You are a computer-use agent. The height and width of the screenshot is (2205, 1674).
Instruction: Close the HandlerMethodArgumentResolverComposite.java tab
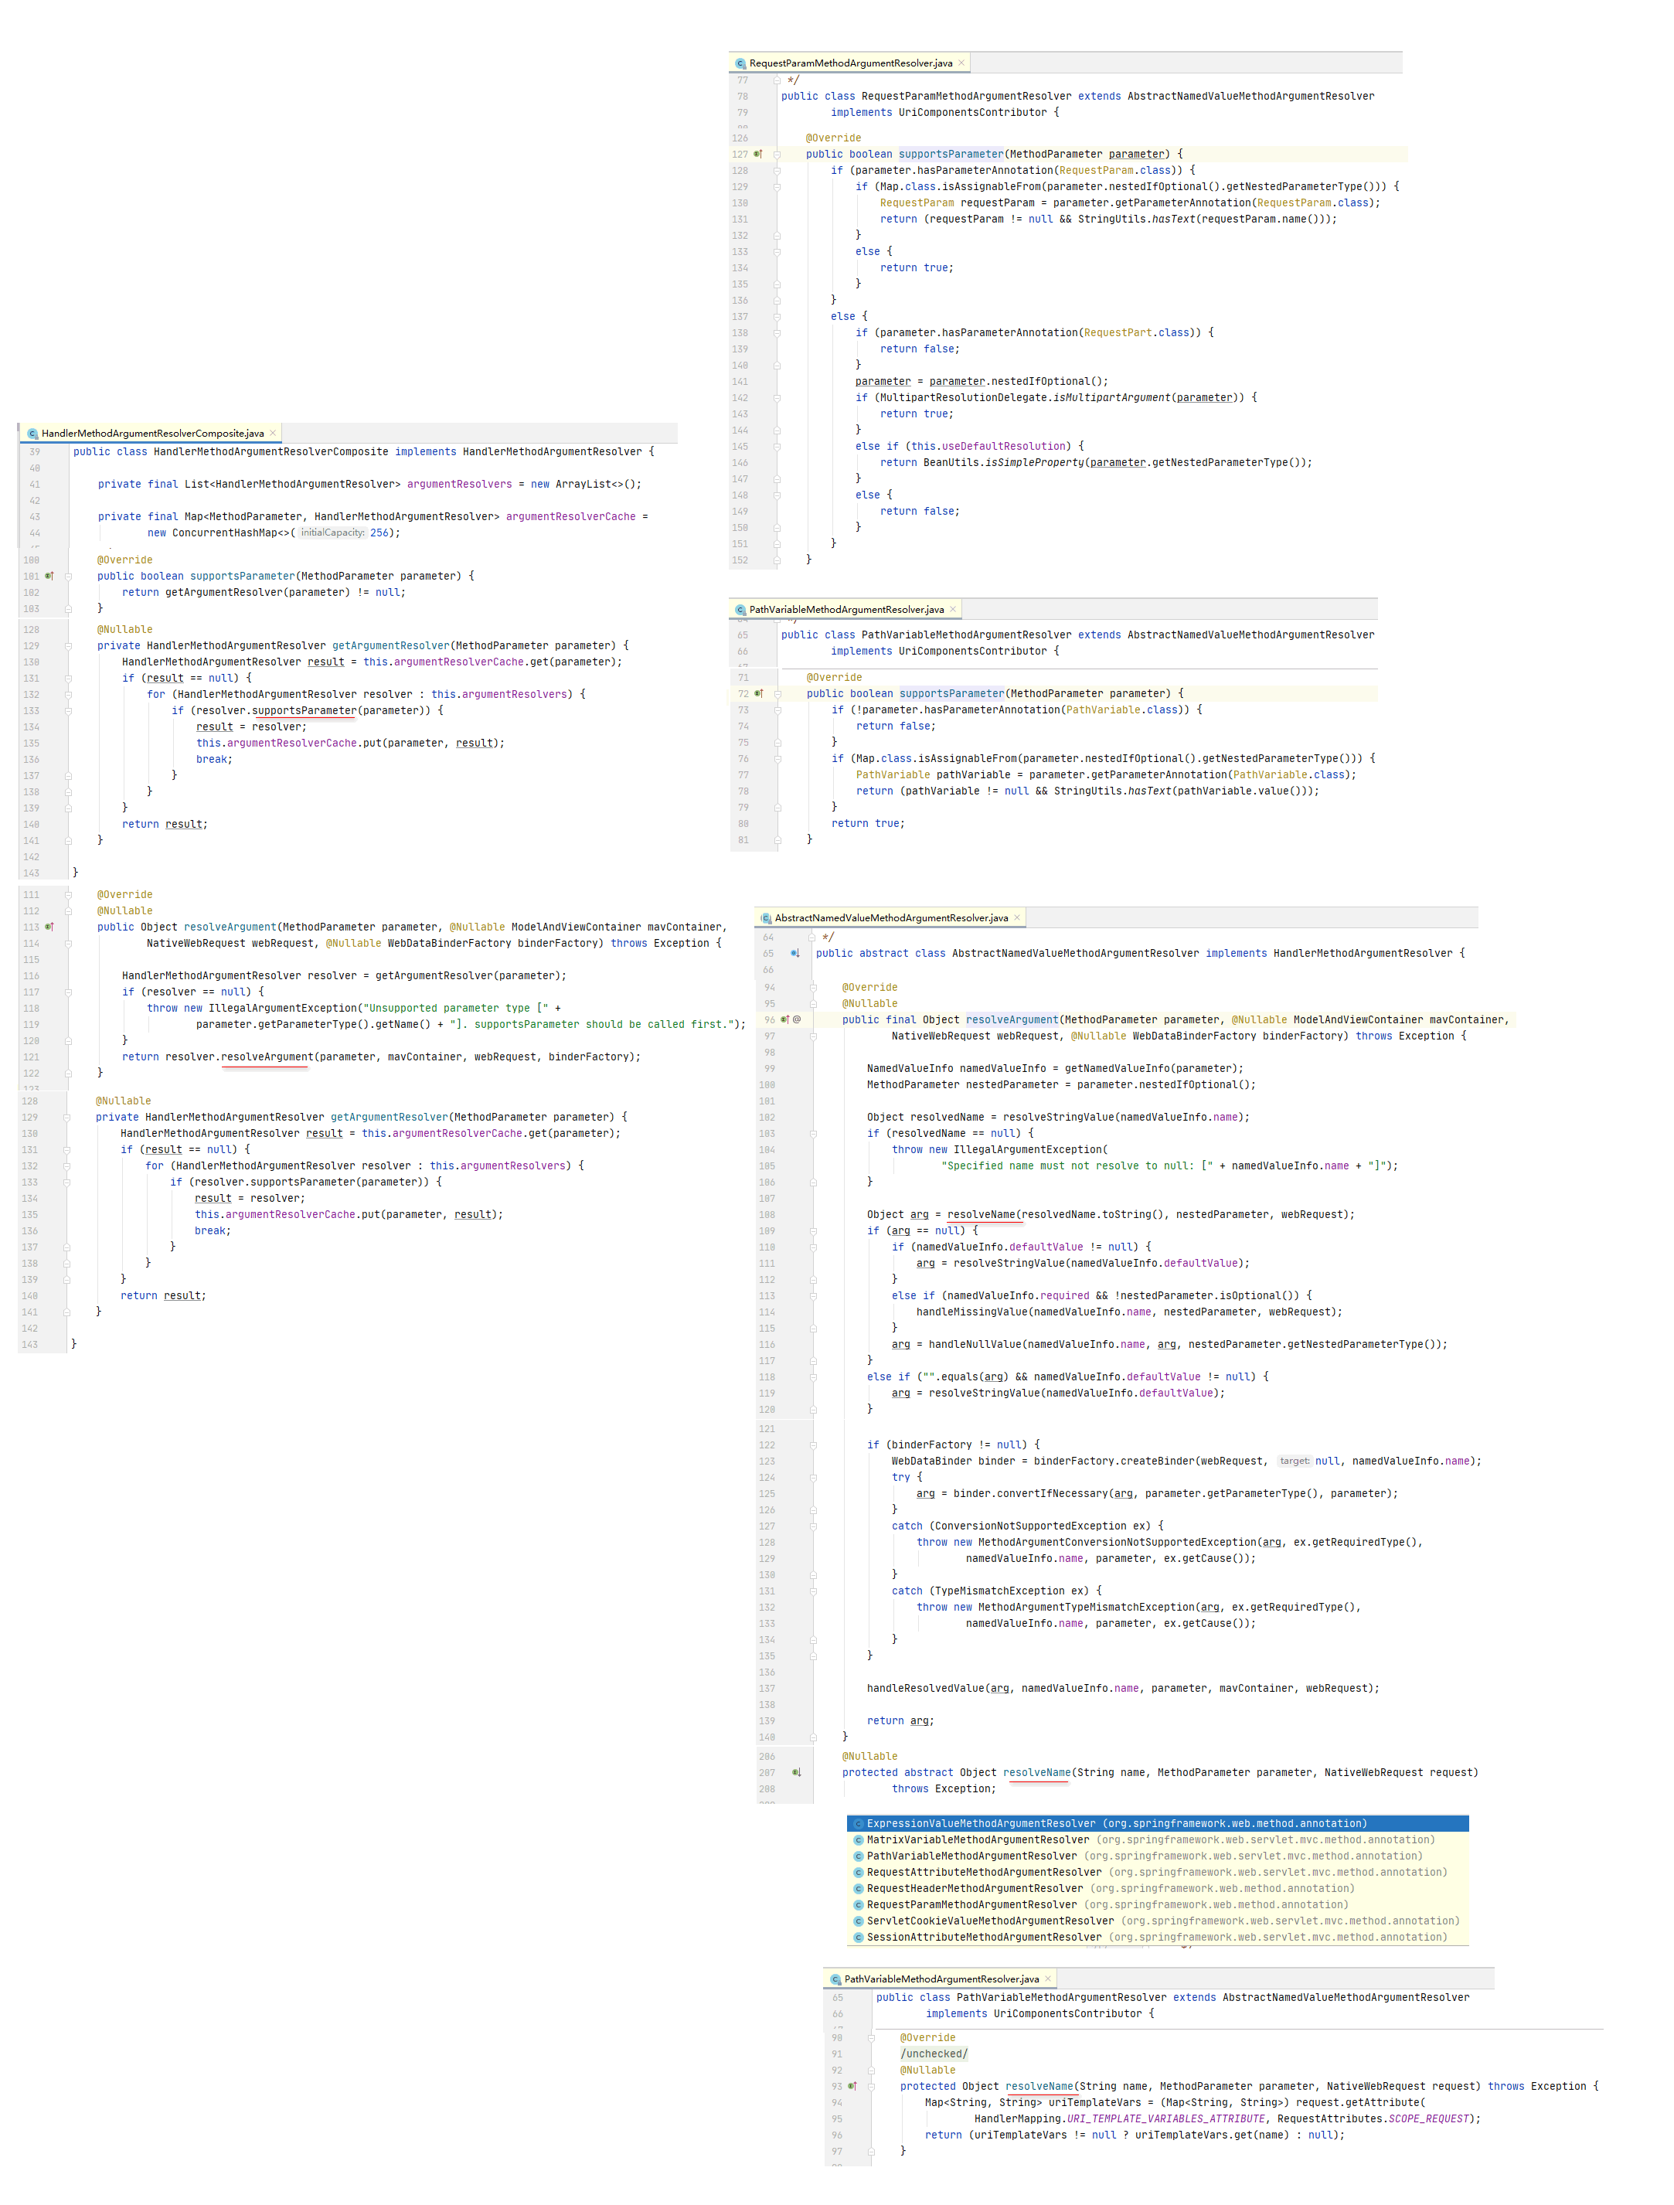click(272, 433)
